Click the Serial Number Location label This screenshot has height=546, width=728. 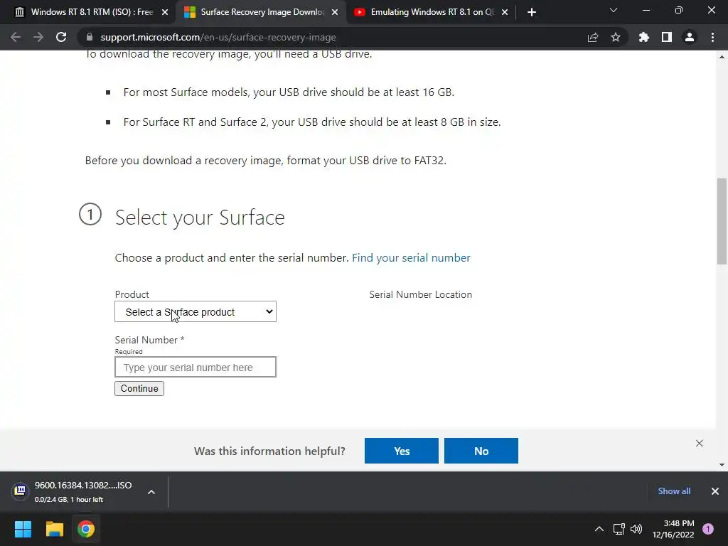[421, 294]
